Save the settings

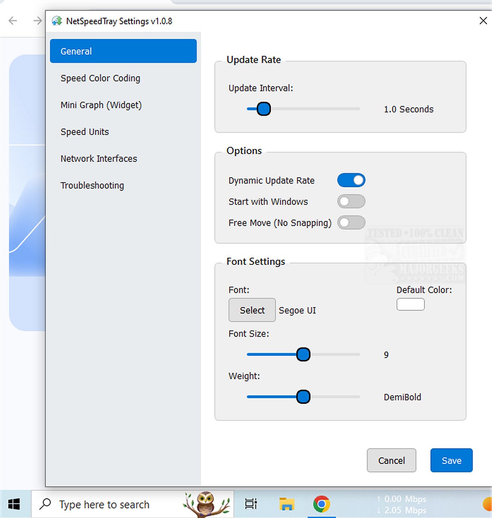tap(451, 460)
